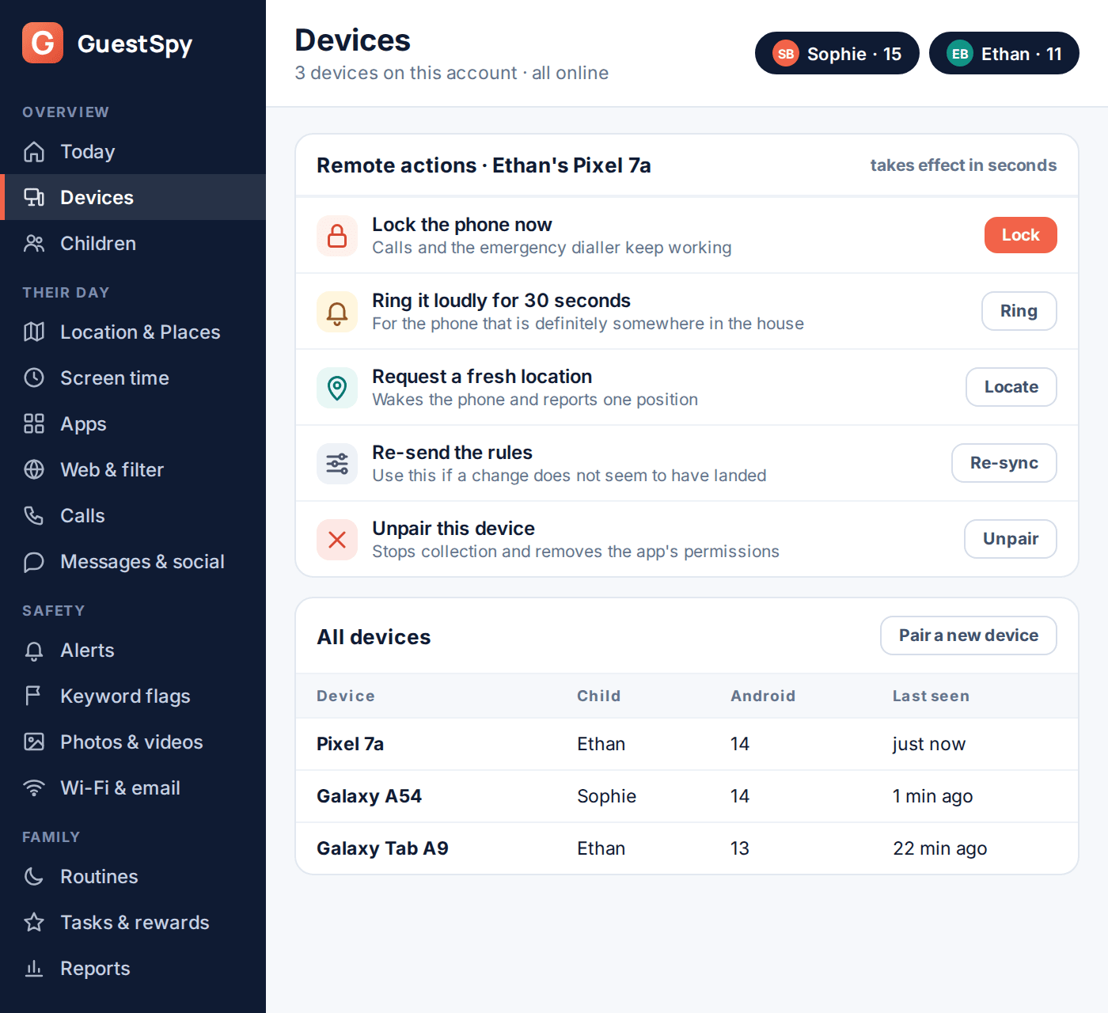
Task: Select the Pixel 7a device row
Action: coord(687,744)
